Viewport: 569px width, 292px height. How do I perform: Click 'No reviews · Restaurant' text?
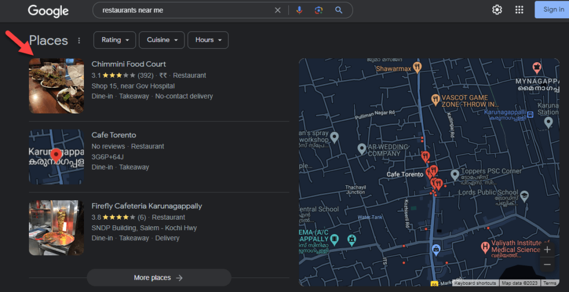tap(128, 146)
